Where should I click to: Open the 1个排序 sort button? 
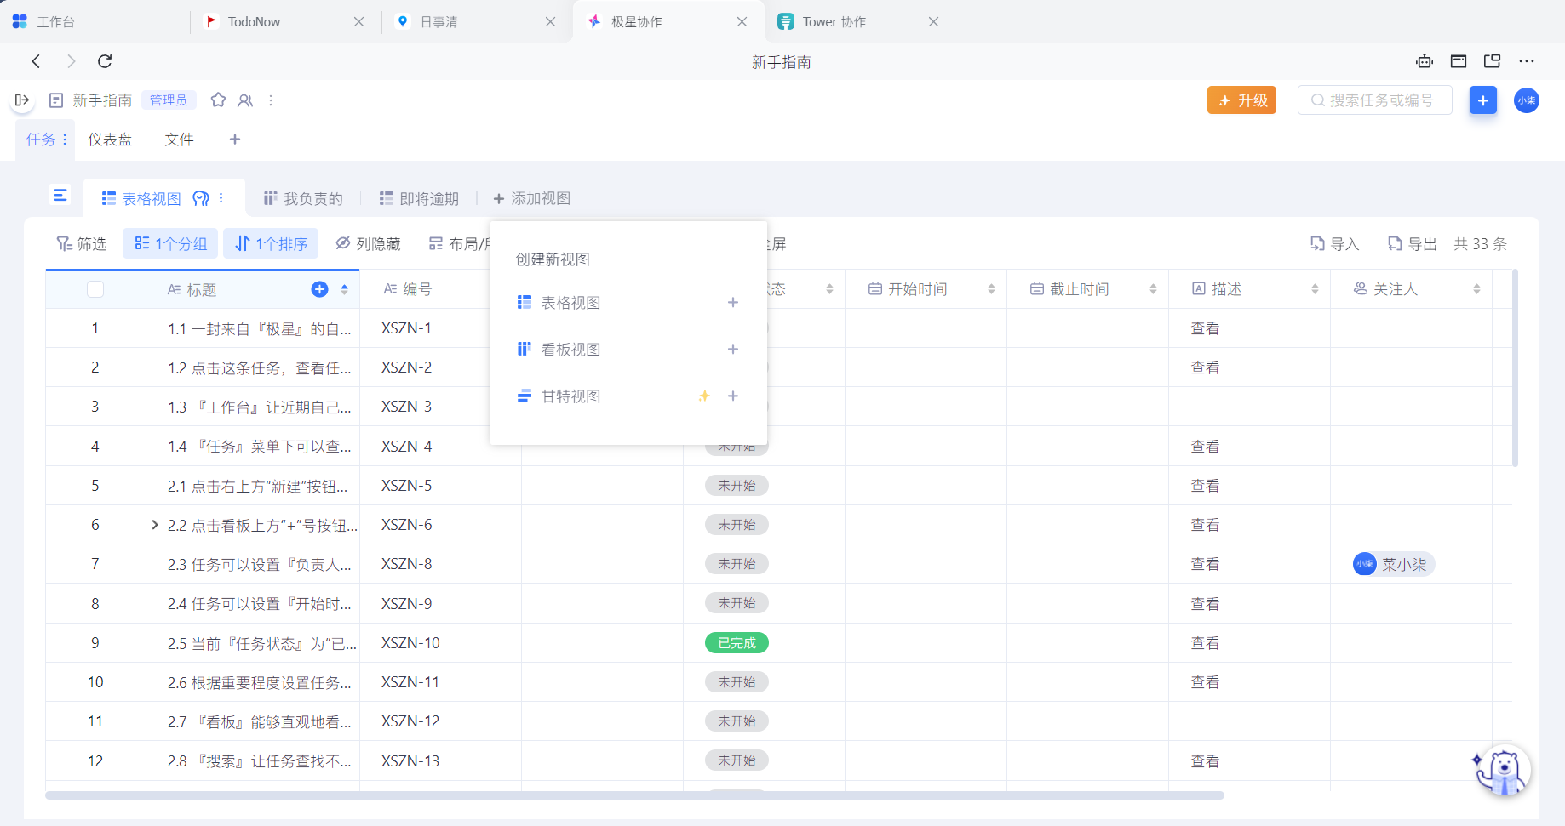(271, 244)
